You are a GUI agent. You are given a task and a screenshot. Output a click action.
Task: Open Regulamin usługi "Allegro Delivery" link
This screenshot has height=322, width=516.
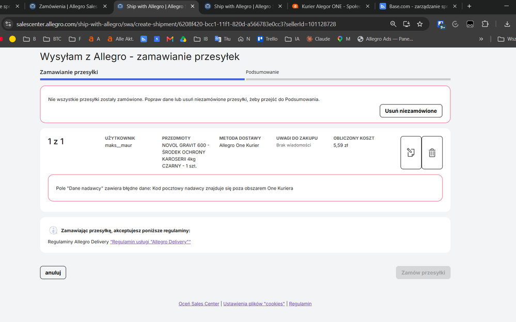coord(150,242)
